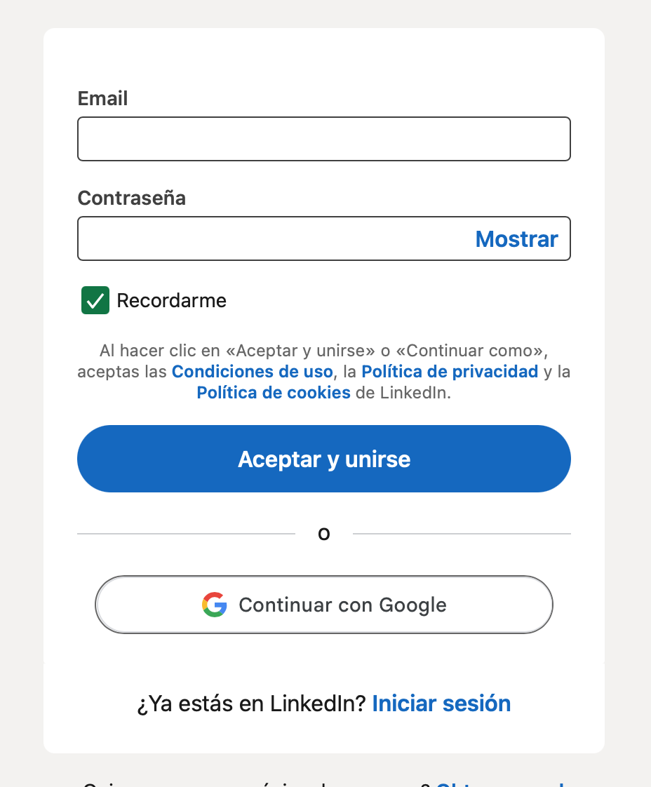Toggle the Recordarme checkbox

(x=95, y=300)
